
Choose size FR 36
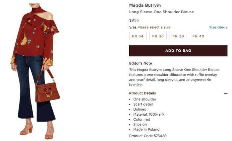pos(158,36)
